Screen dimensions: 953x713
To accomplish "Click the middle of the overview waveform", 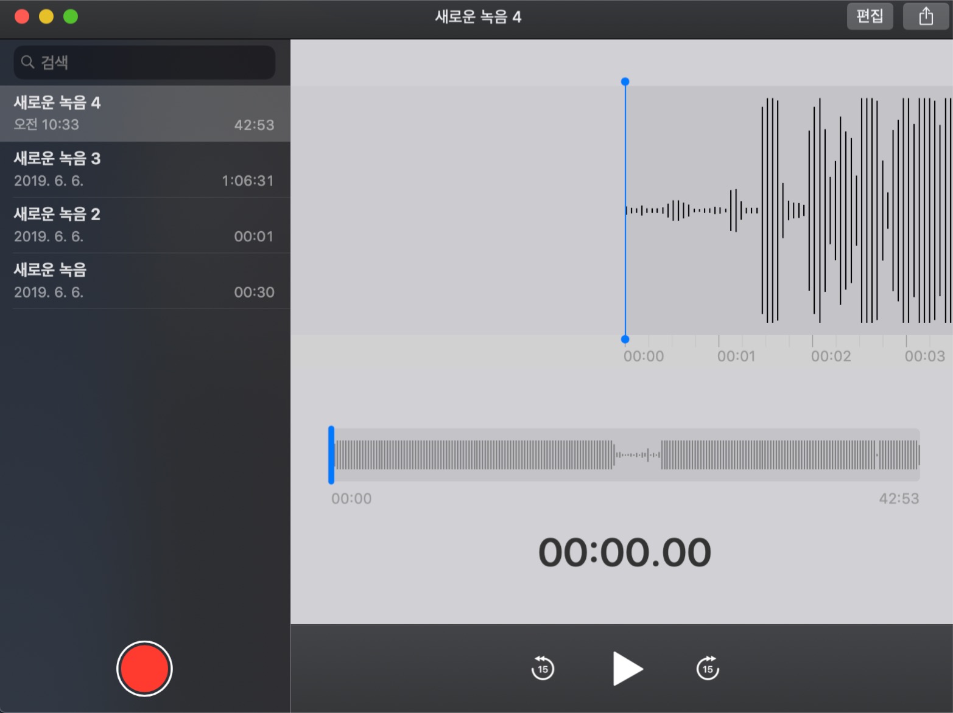I will tap(625, 455).
